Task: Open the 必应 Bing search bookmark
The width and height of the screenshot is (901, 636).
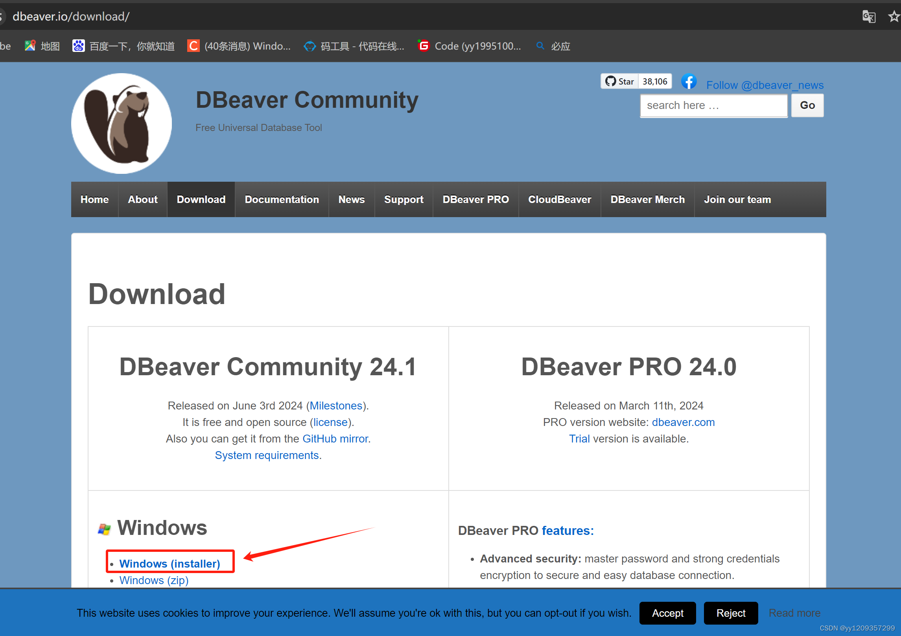Action: point(553,46)
